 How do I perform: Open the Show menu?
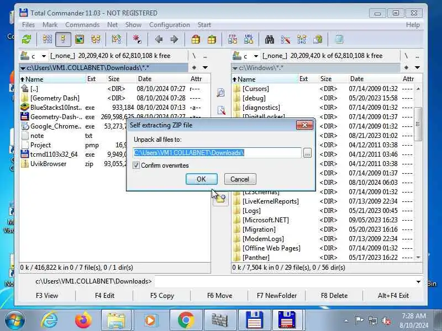[x=133, y=25]
